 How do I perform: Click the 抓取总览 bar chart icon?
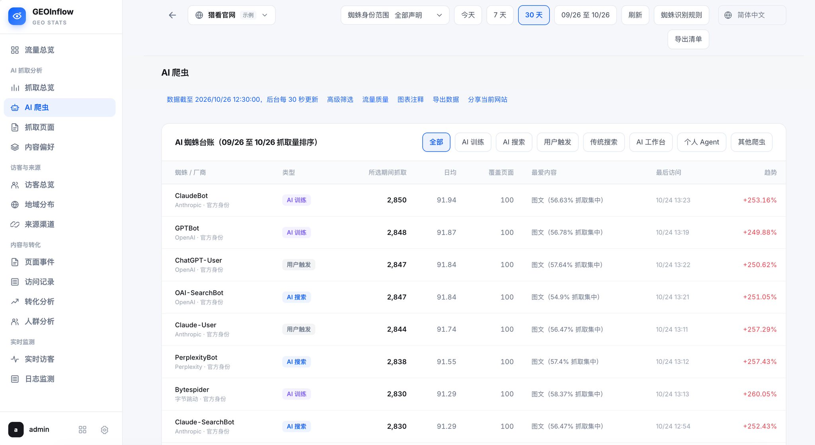pos(15,88)
